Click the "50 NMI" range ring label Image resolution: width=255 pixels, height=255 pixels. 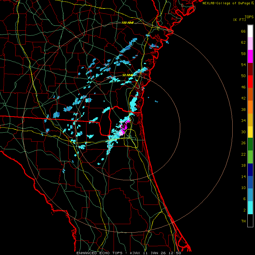click(127, 75)
